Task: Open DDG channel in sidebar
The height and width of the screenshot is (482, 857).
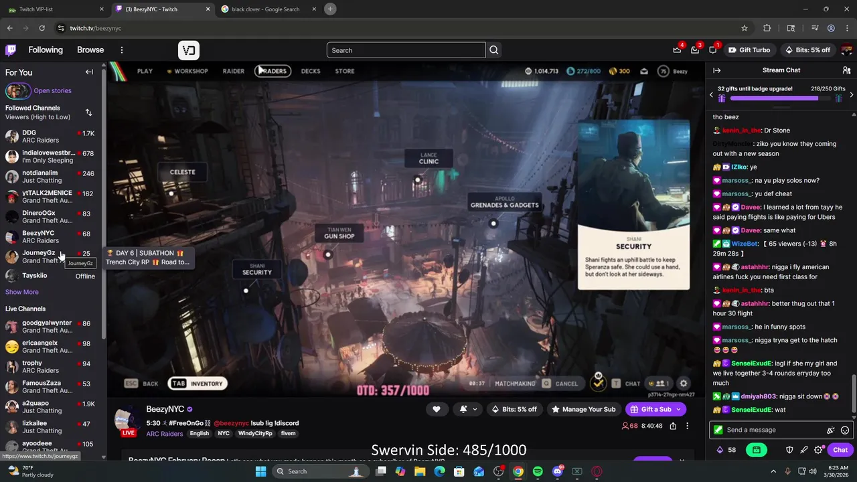Action: pos(51,137)
